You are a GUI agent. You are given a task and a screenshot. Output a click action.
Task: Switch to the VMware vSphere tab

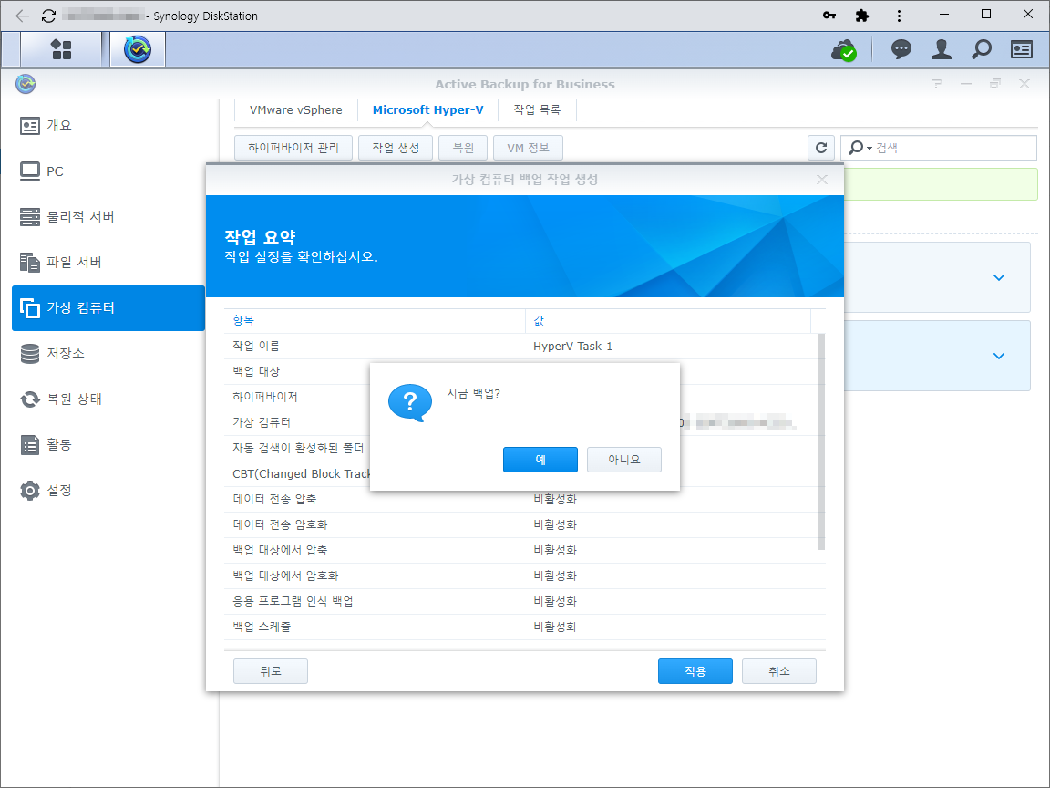(295, 109)
